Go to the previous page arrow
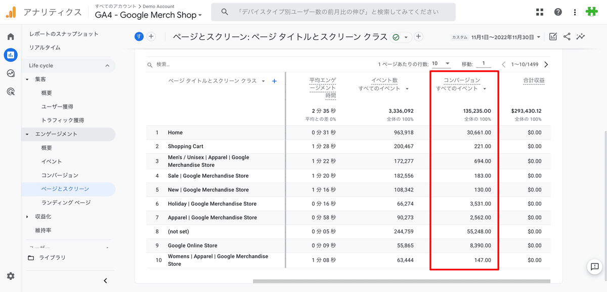The height and width of the screenshot is (292, 607). 504,64
